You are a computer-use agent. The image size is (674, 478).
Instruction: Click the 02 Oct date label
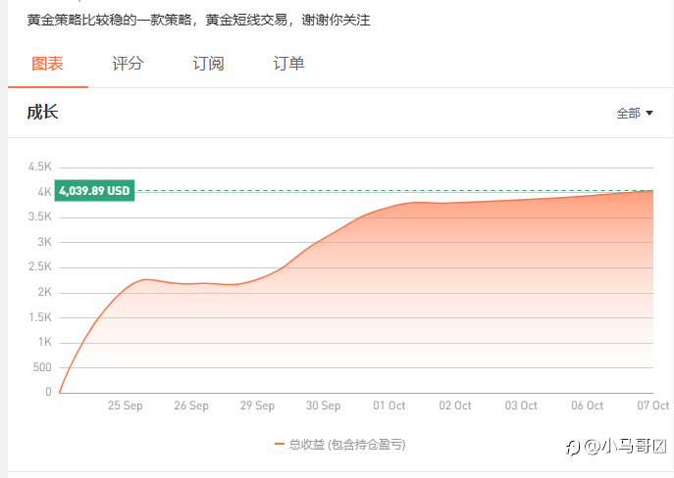[x=455, y=406]
